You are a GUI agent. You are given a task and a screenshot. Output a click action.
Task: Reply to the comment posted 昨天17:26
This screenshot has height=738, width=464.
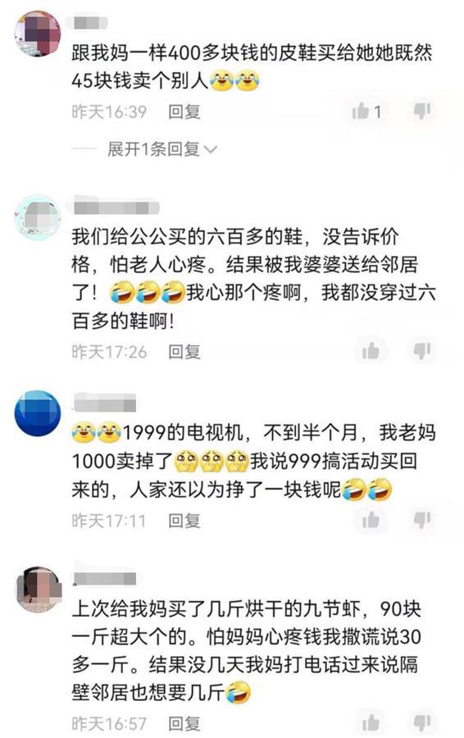click(x=184, y=352)
